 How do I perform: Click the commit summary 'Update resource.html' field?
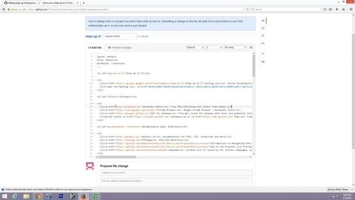coord(176,173)
